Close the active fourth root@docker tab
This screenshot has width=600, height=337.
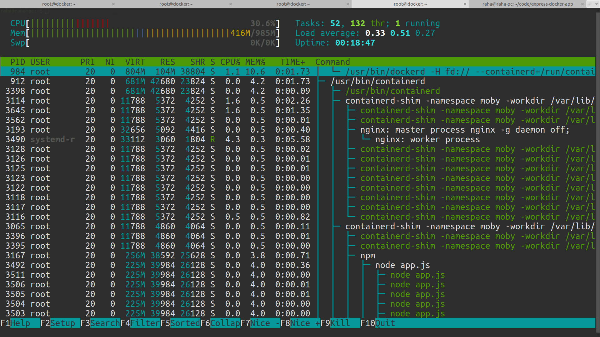465,4
